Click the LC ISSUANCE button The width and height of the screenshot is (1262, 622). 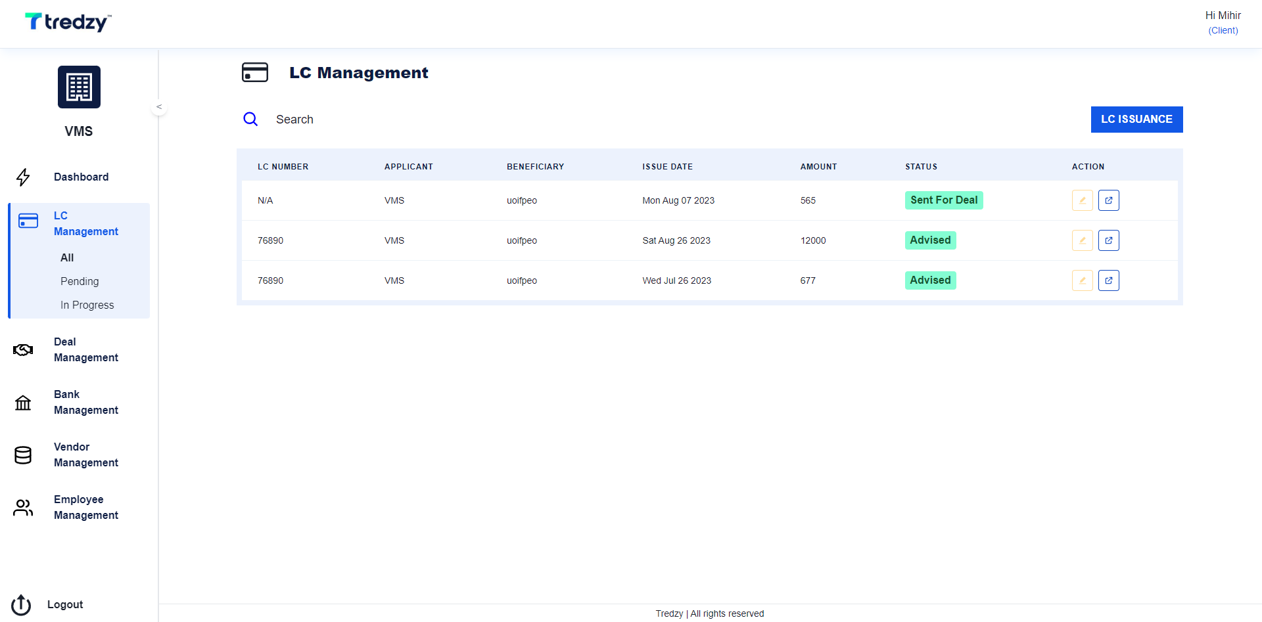[x=1137, y=120]
